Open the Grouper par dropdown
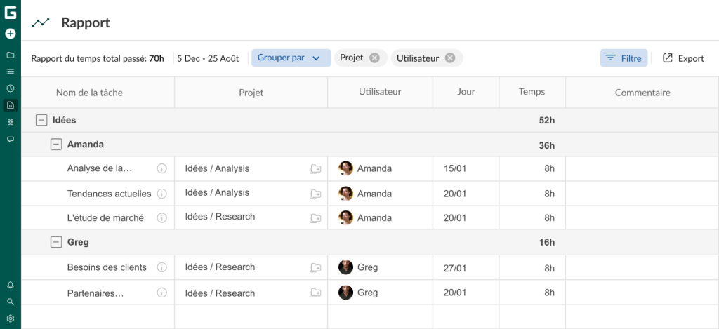The height and width of the screenshot is (329, 719). [291, 58]
